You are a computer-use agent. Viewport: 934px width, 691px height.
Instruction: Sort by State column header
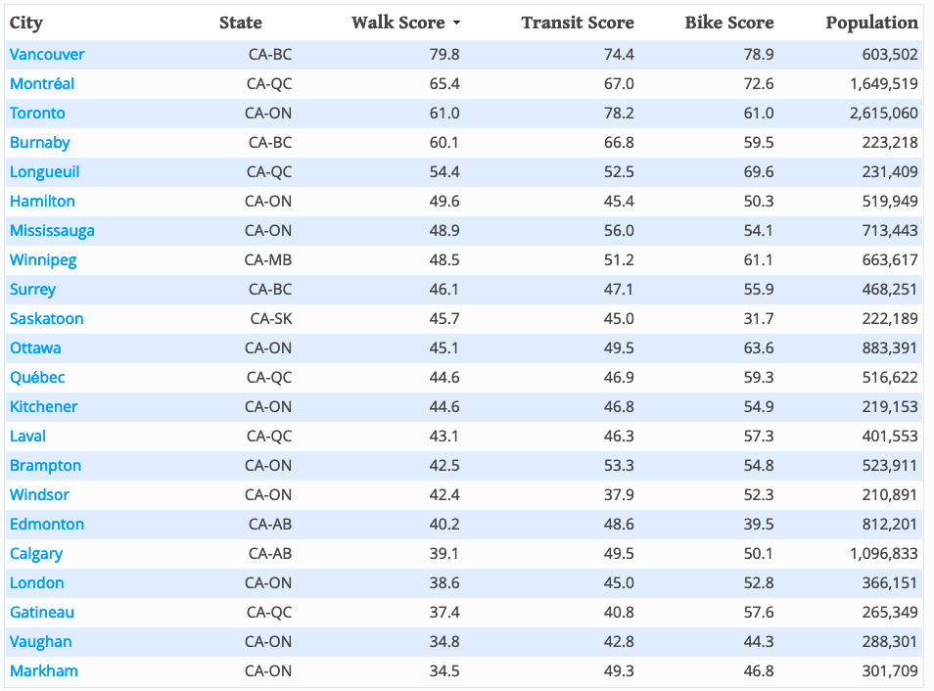click(x=241, y=23)
